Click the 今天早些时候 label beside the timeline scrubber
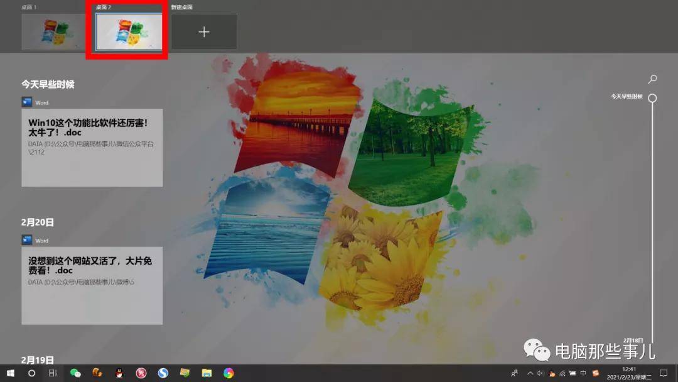This screenshot has height=382, width=678. point(627,97)
